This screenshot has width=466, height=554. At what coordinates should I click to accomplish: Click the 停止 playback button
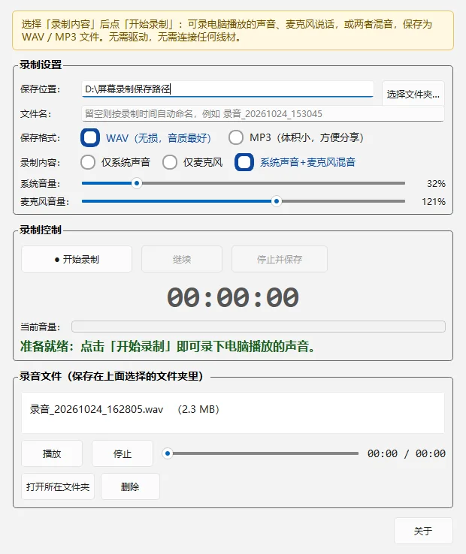point(123,453)
